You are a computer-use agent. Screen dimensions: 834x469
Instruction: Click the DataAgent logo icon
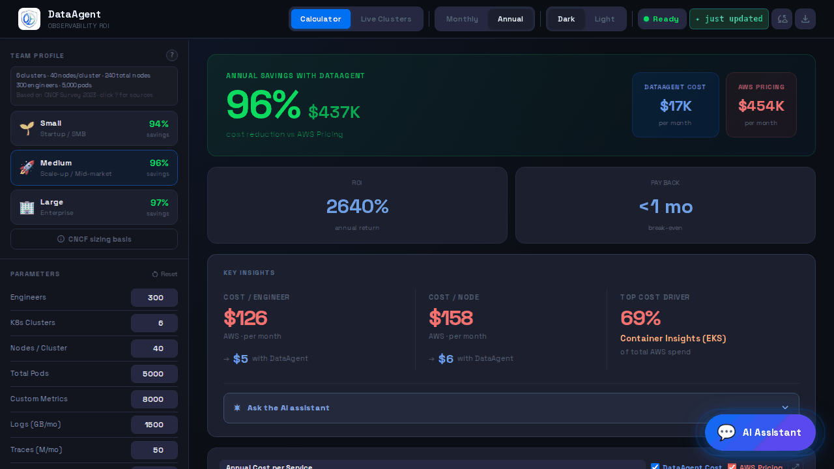click(x=29, y=19)
